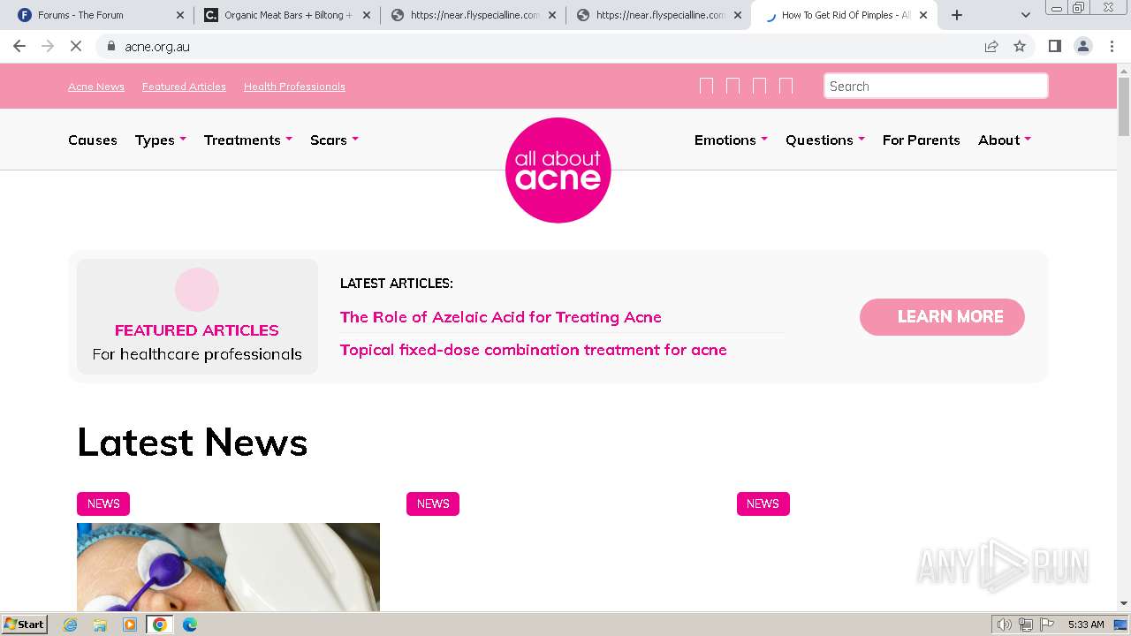Open the media player taskbar icon
1131x636 pixels.
pos(130,625)
